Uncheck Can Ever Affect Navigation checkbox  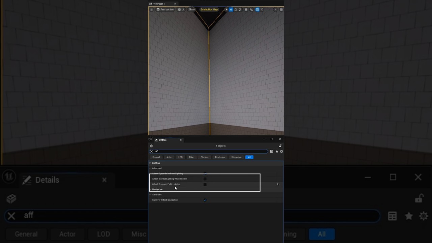coord(205,200)
